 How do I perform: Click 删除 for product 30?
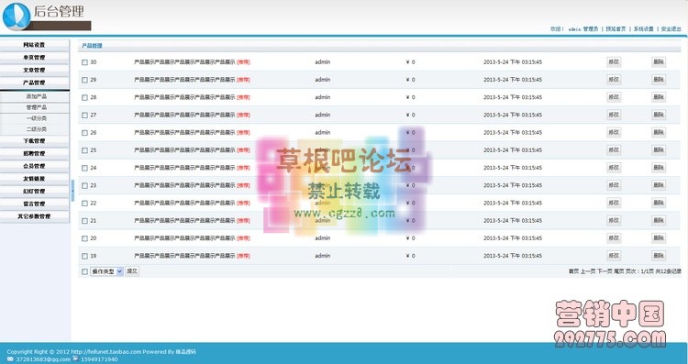click(x=659, y=62)
